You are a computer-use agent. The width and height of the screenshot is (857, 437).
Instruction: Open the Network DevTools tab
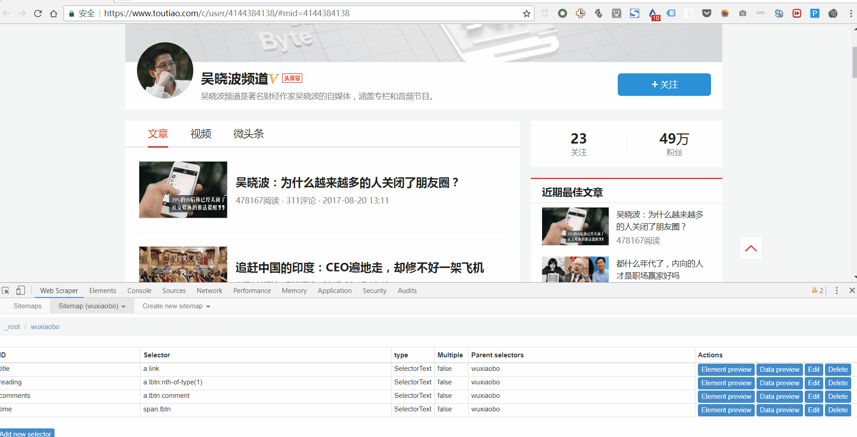210,291
